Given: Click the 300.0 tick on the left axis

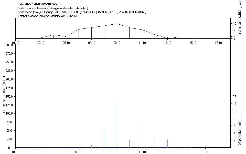Looking at the screenshot, I should [x=9, y=45].
